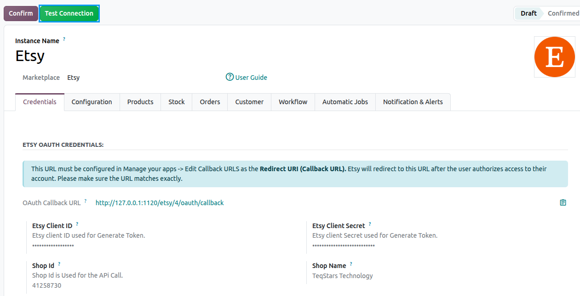Open the User Guide link
Screen dimensions: 580x296
(251, 78)
